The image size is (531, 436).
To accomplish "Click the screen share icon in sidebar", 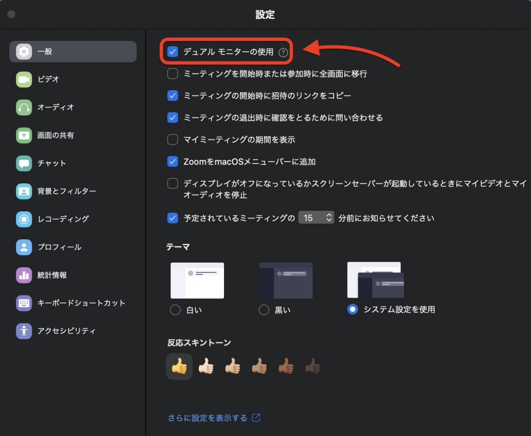I will [x=24, y=135].
